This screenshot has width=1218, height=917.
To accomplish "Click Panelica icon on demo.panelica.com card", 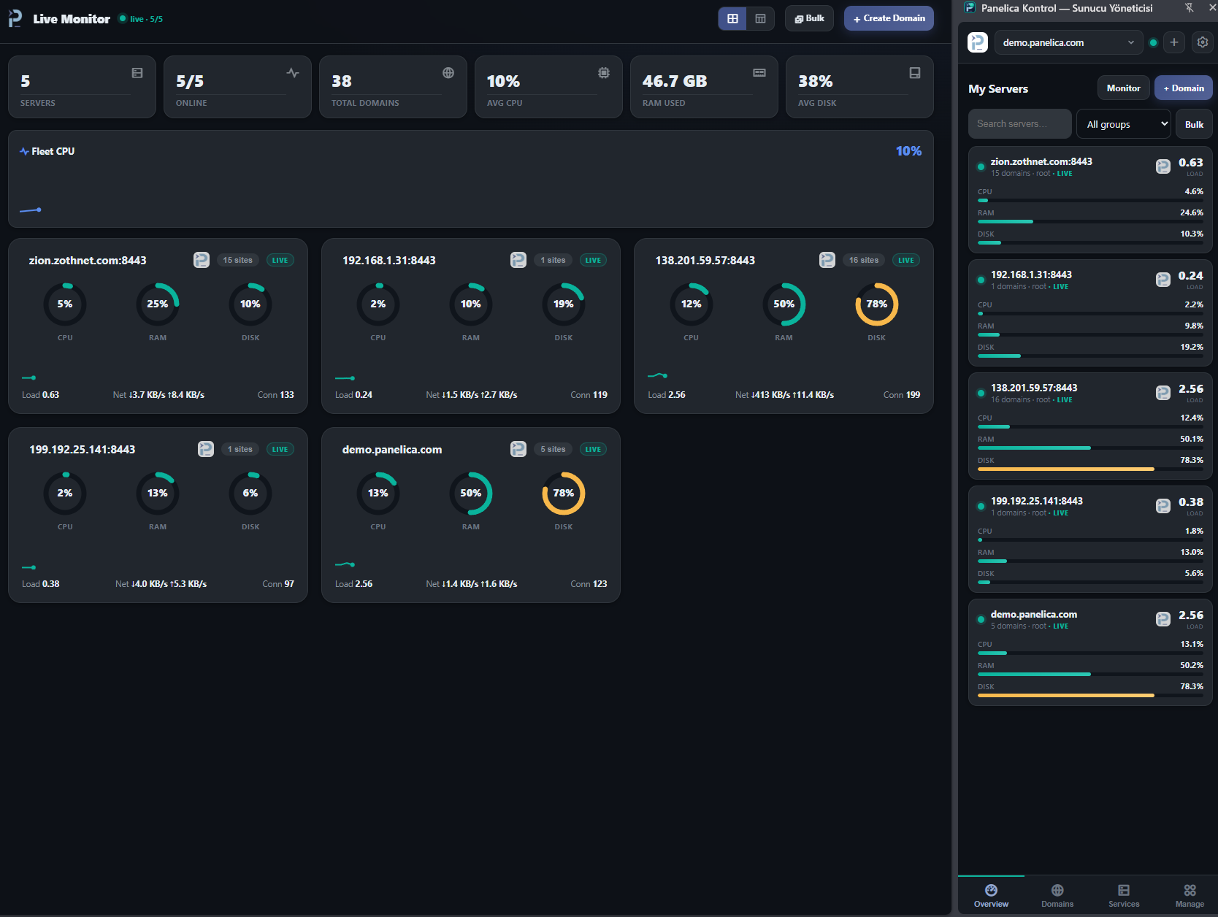I will click(x=518, y=449).
